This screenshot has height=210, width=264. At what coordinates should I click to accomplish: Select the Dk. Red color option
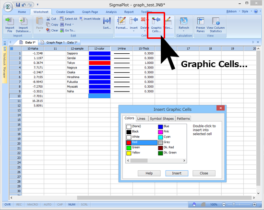pos(166,148)
